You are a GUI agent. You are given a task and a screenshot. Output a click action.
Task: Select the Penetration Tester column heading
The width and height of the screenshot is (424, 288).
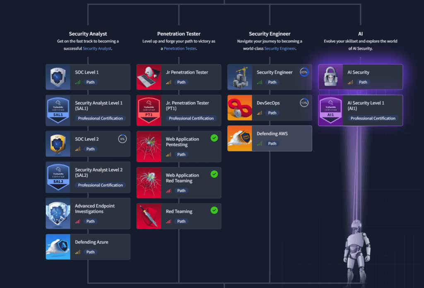coord(179,34)
